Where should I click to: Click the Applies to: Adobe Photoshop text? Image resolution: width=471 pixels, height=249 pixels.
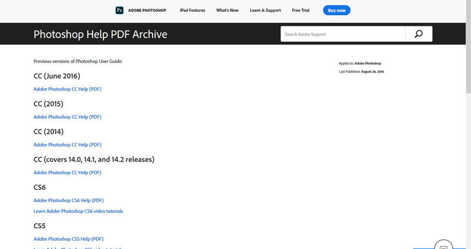coord(360,64)
